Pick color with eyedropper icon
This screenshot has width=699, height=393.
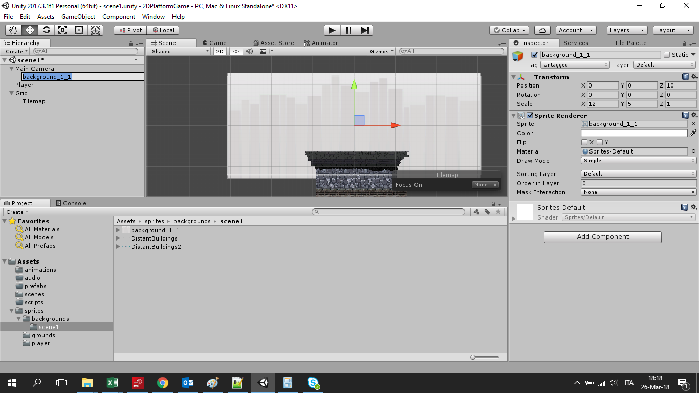(x=693, y=133)
